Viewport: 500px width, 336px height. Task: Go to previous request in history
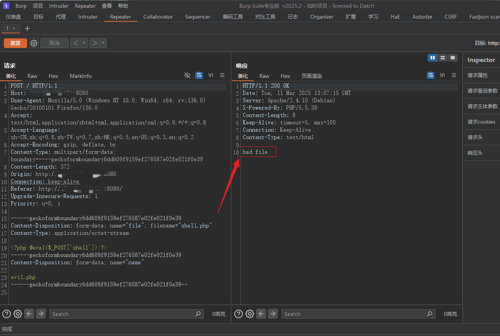coord(76,43)
